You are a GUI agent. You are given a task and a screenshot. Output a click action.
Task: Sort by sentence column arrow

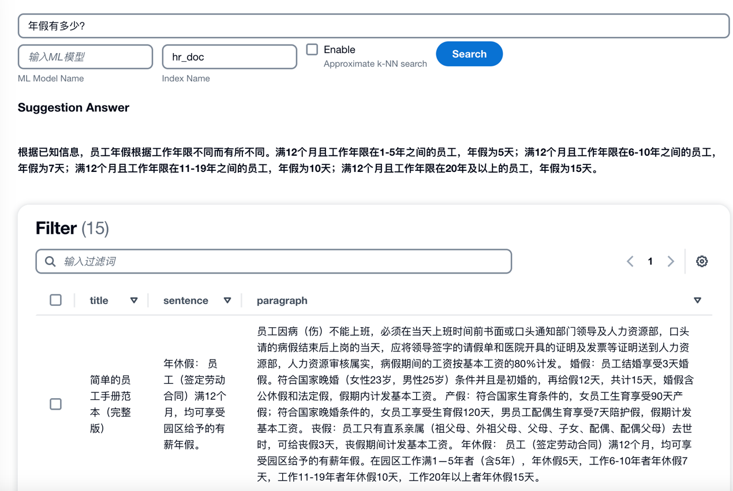point(227,301)
